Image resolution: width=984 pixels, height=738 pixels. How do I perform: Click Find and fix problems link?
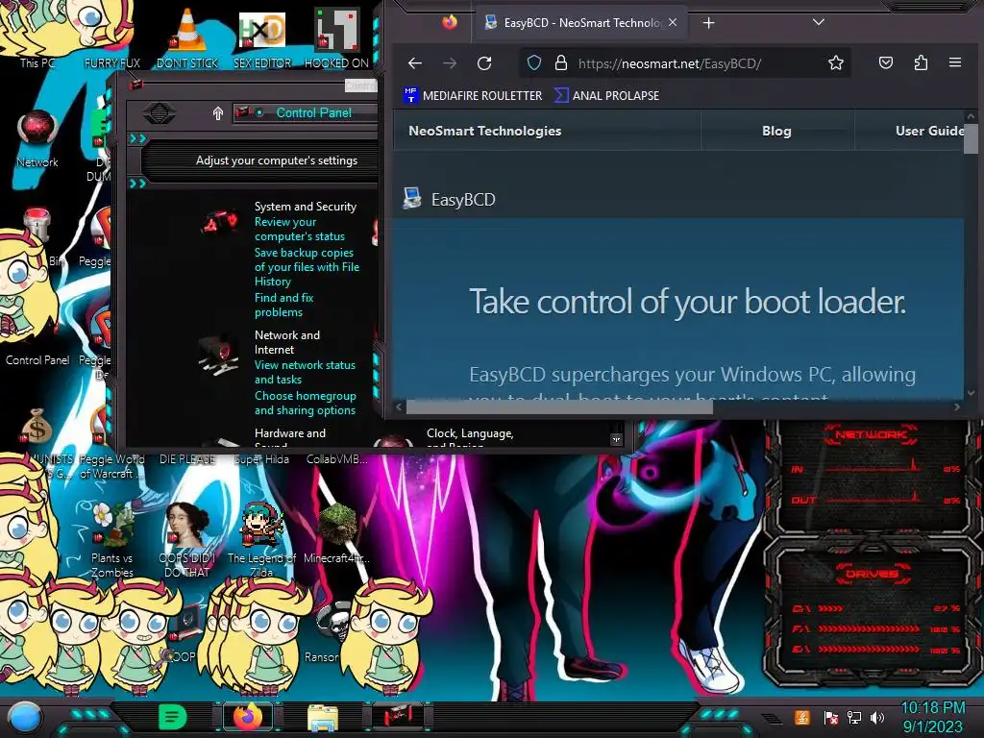pos(283,305)
